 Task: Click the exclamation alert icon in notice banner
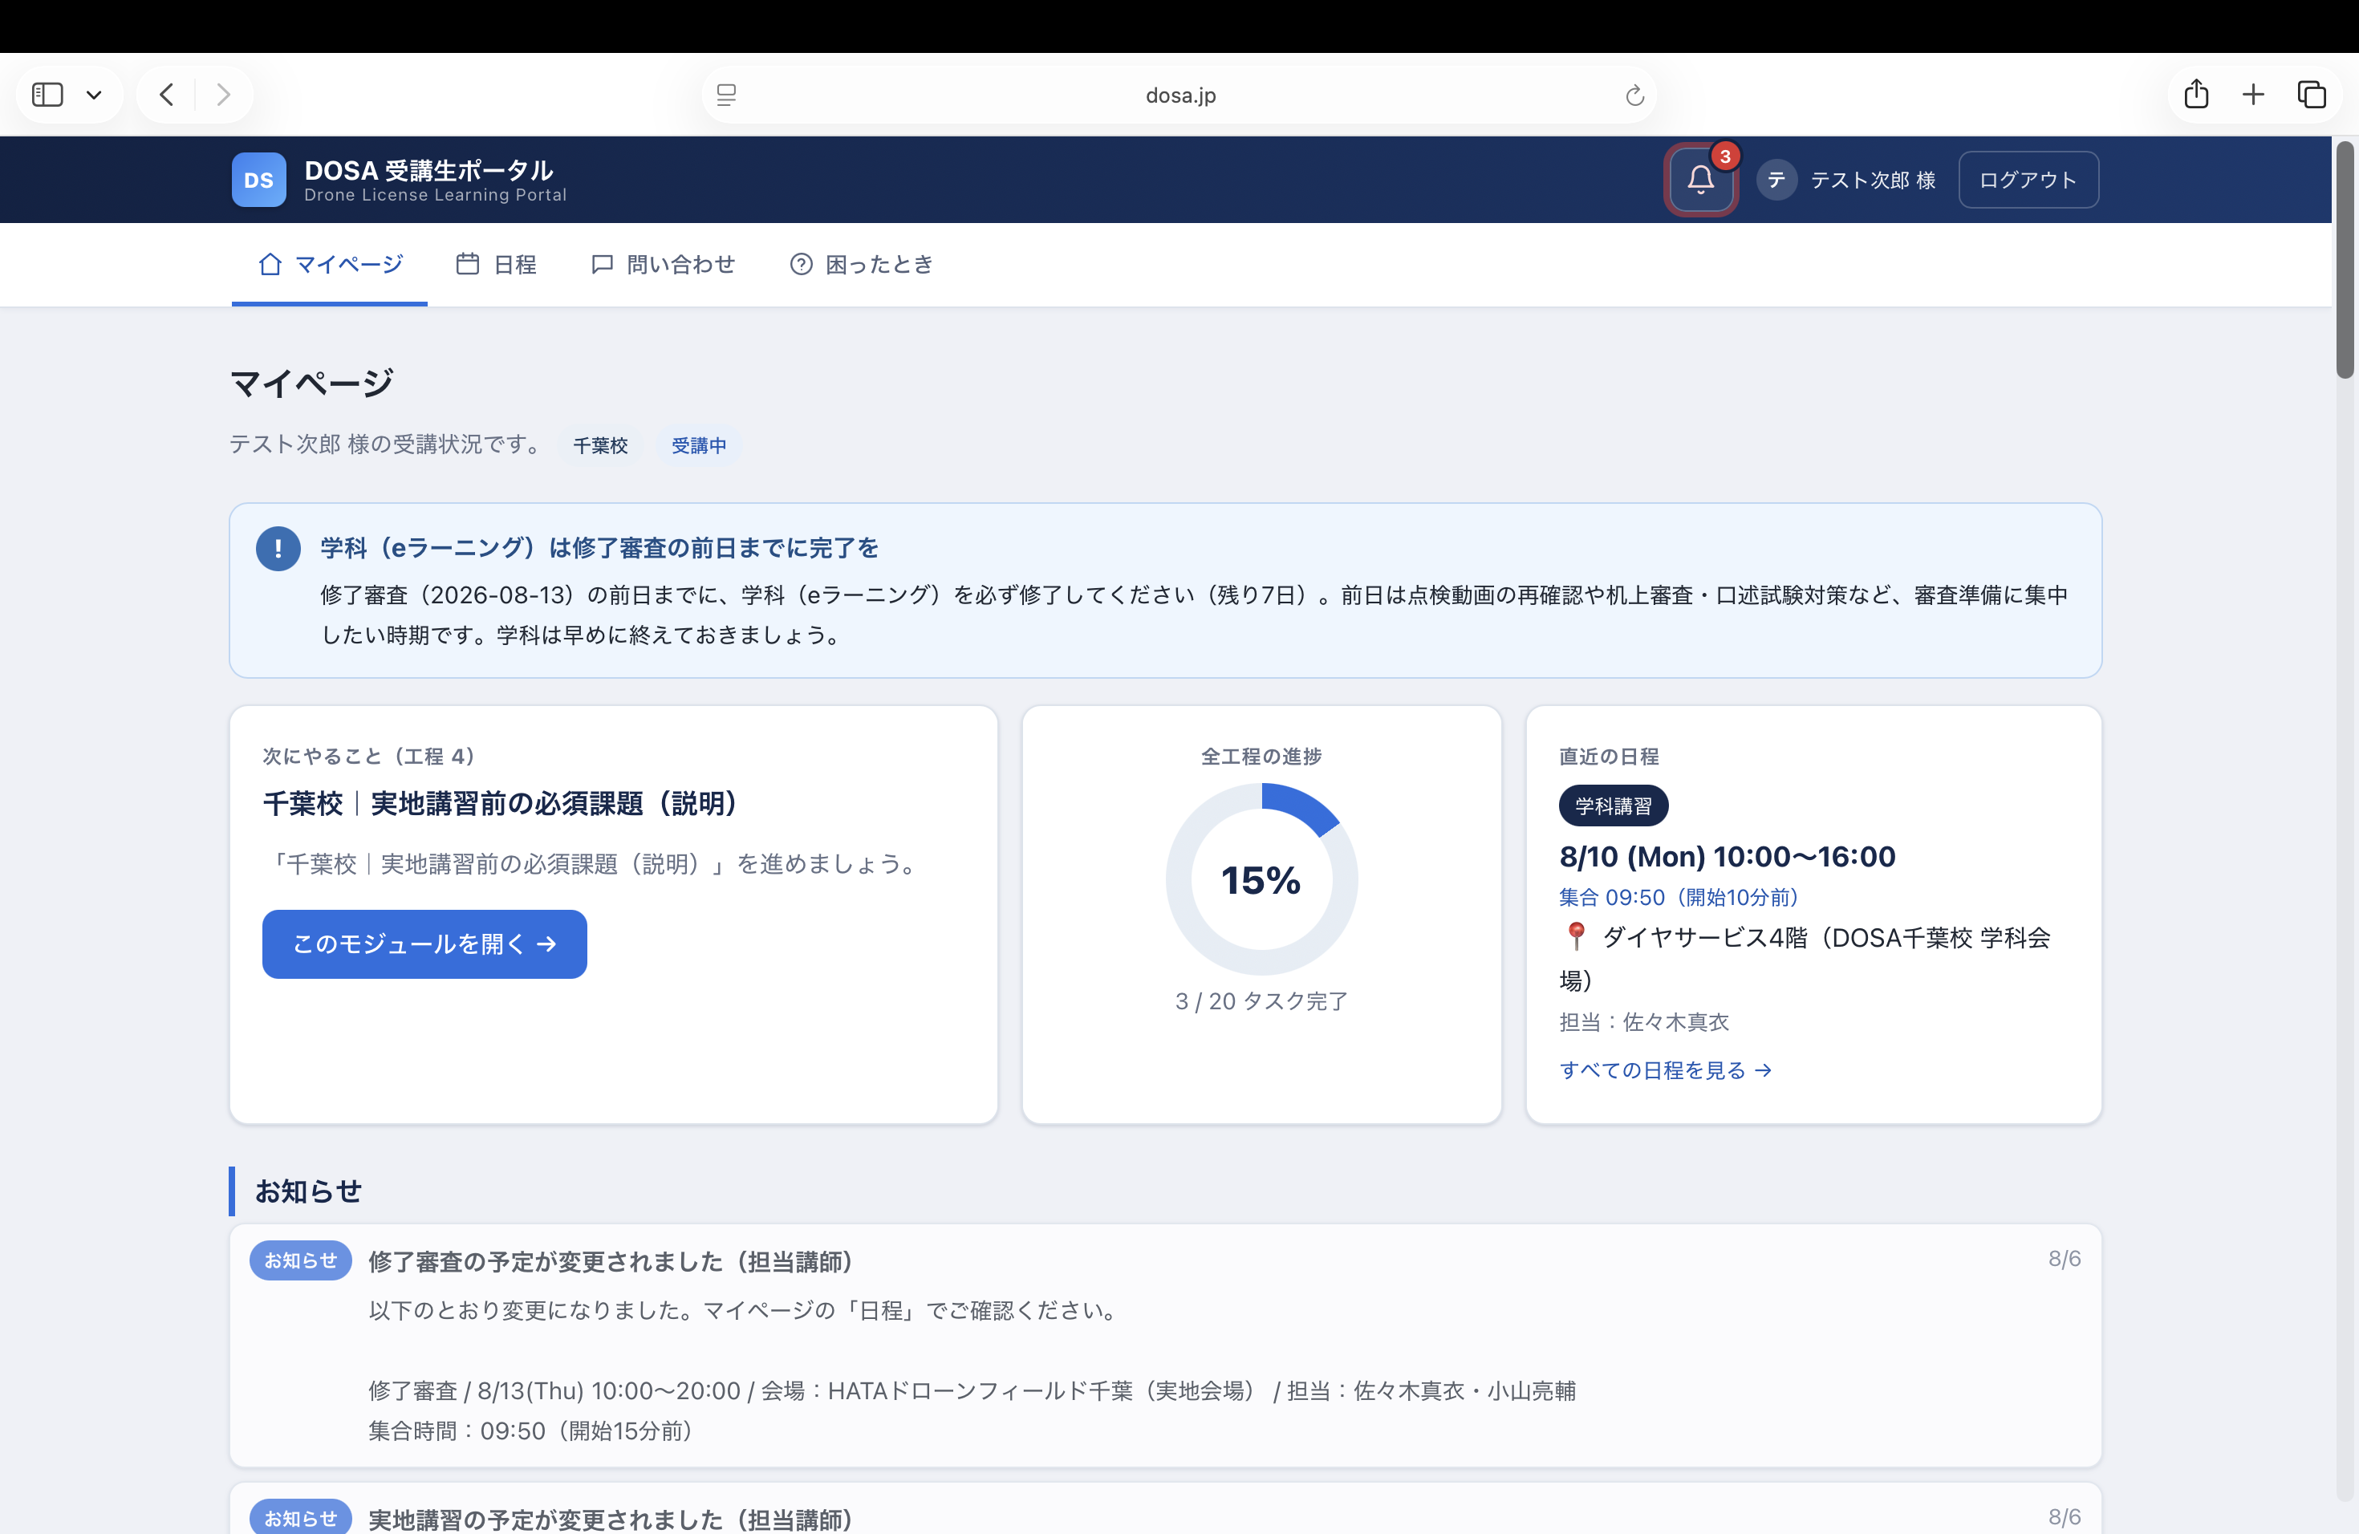point(278,548)
